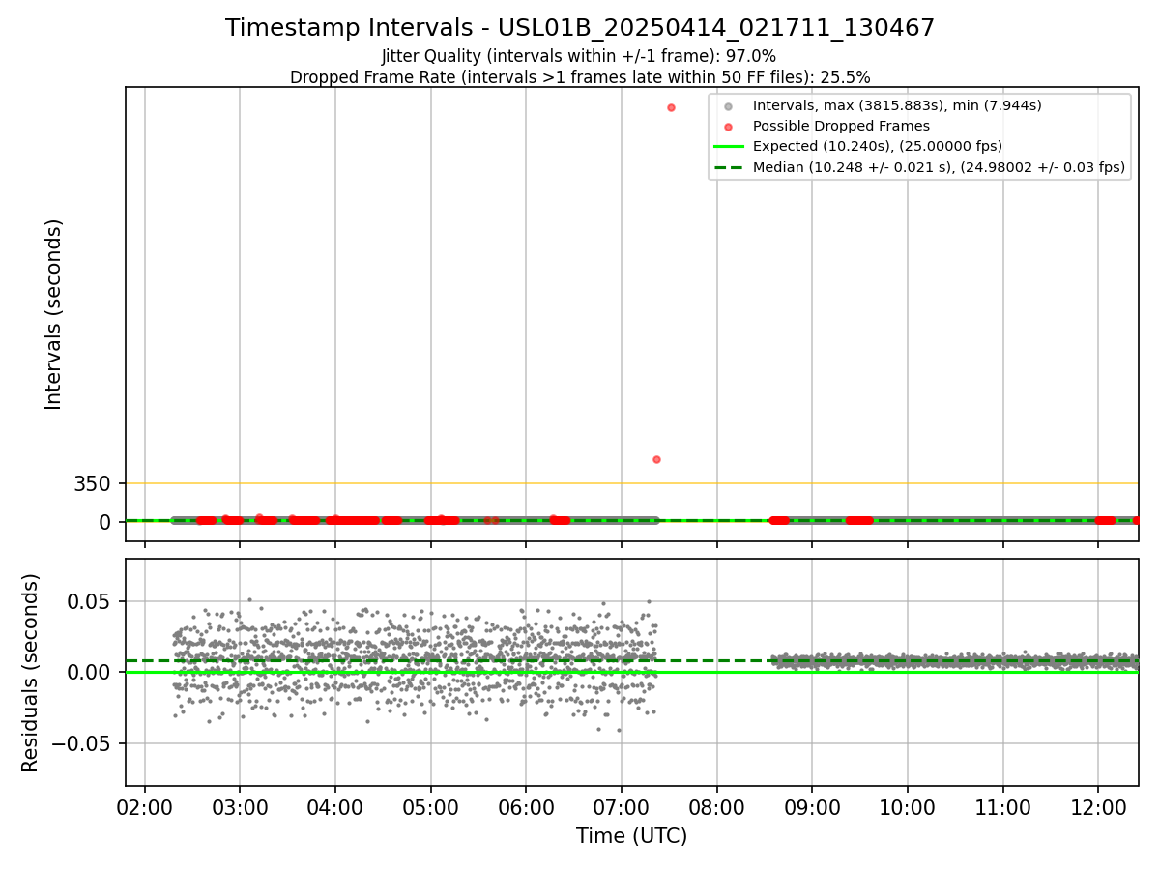Click the 350 y-axis tick label

point(93,483)
